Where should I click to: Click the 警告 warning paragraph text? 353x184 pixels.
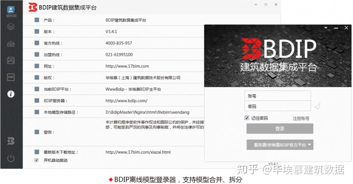click(x=155, y=125)
